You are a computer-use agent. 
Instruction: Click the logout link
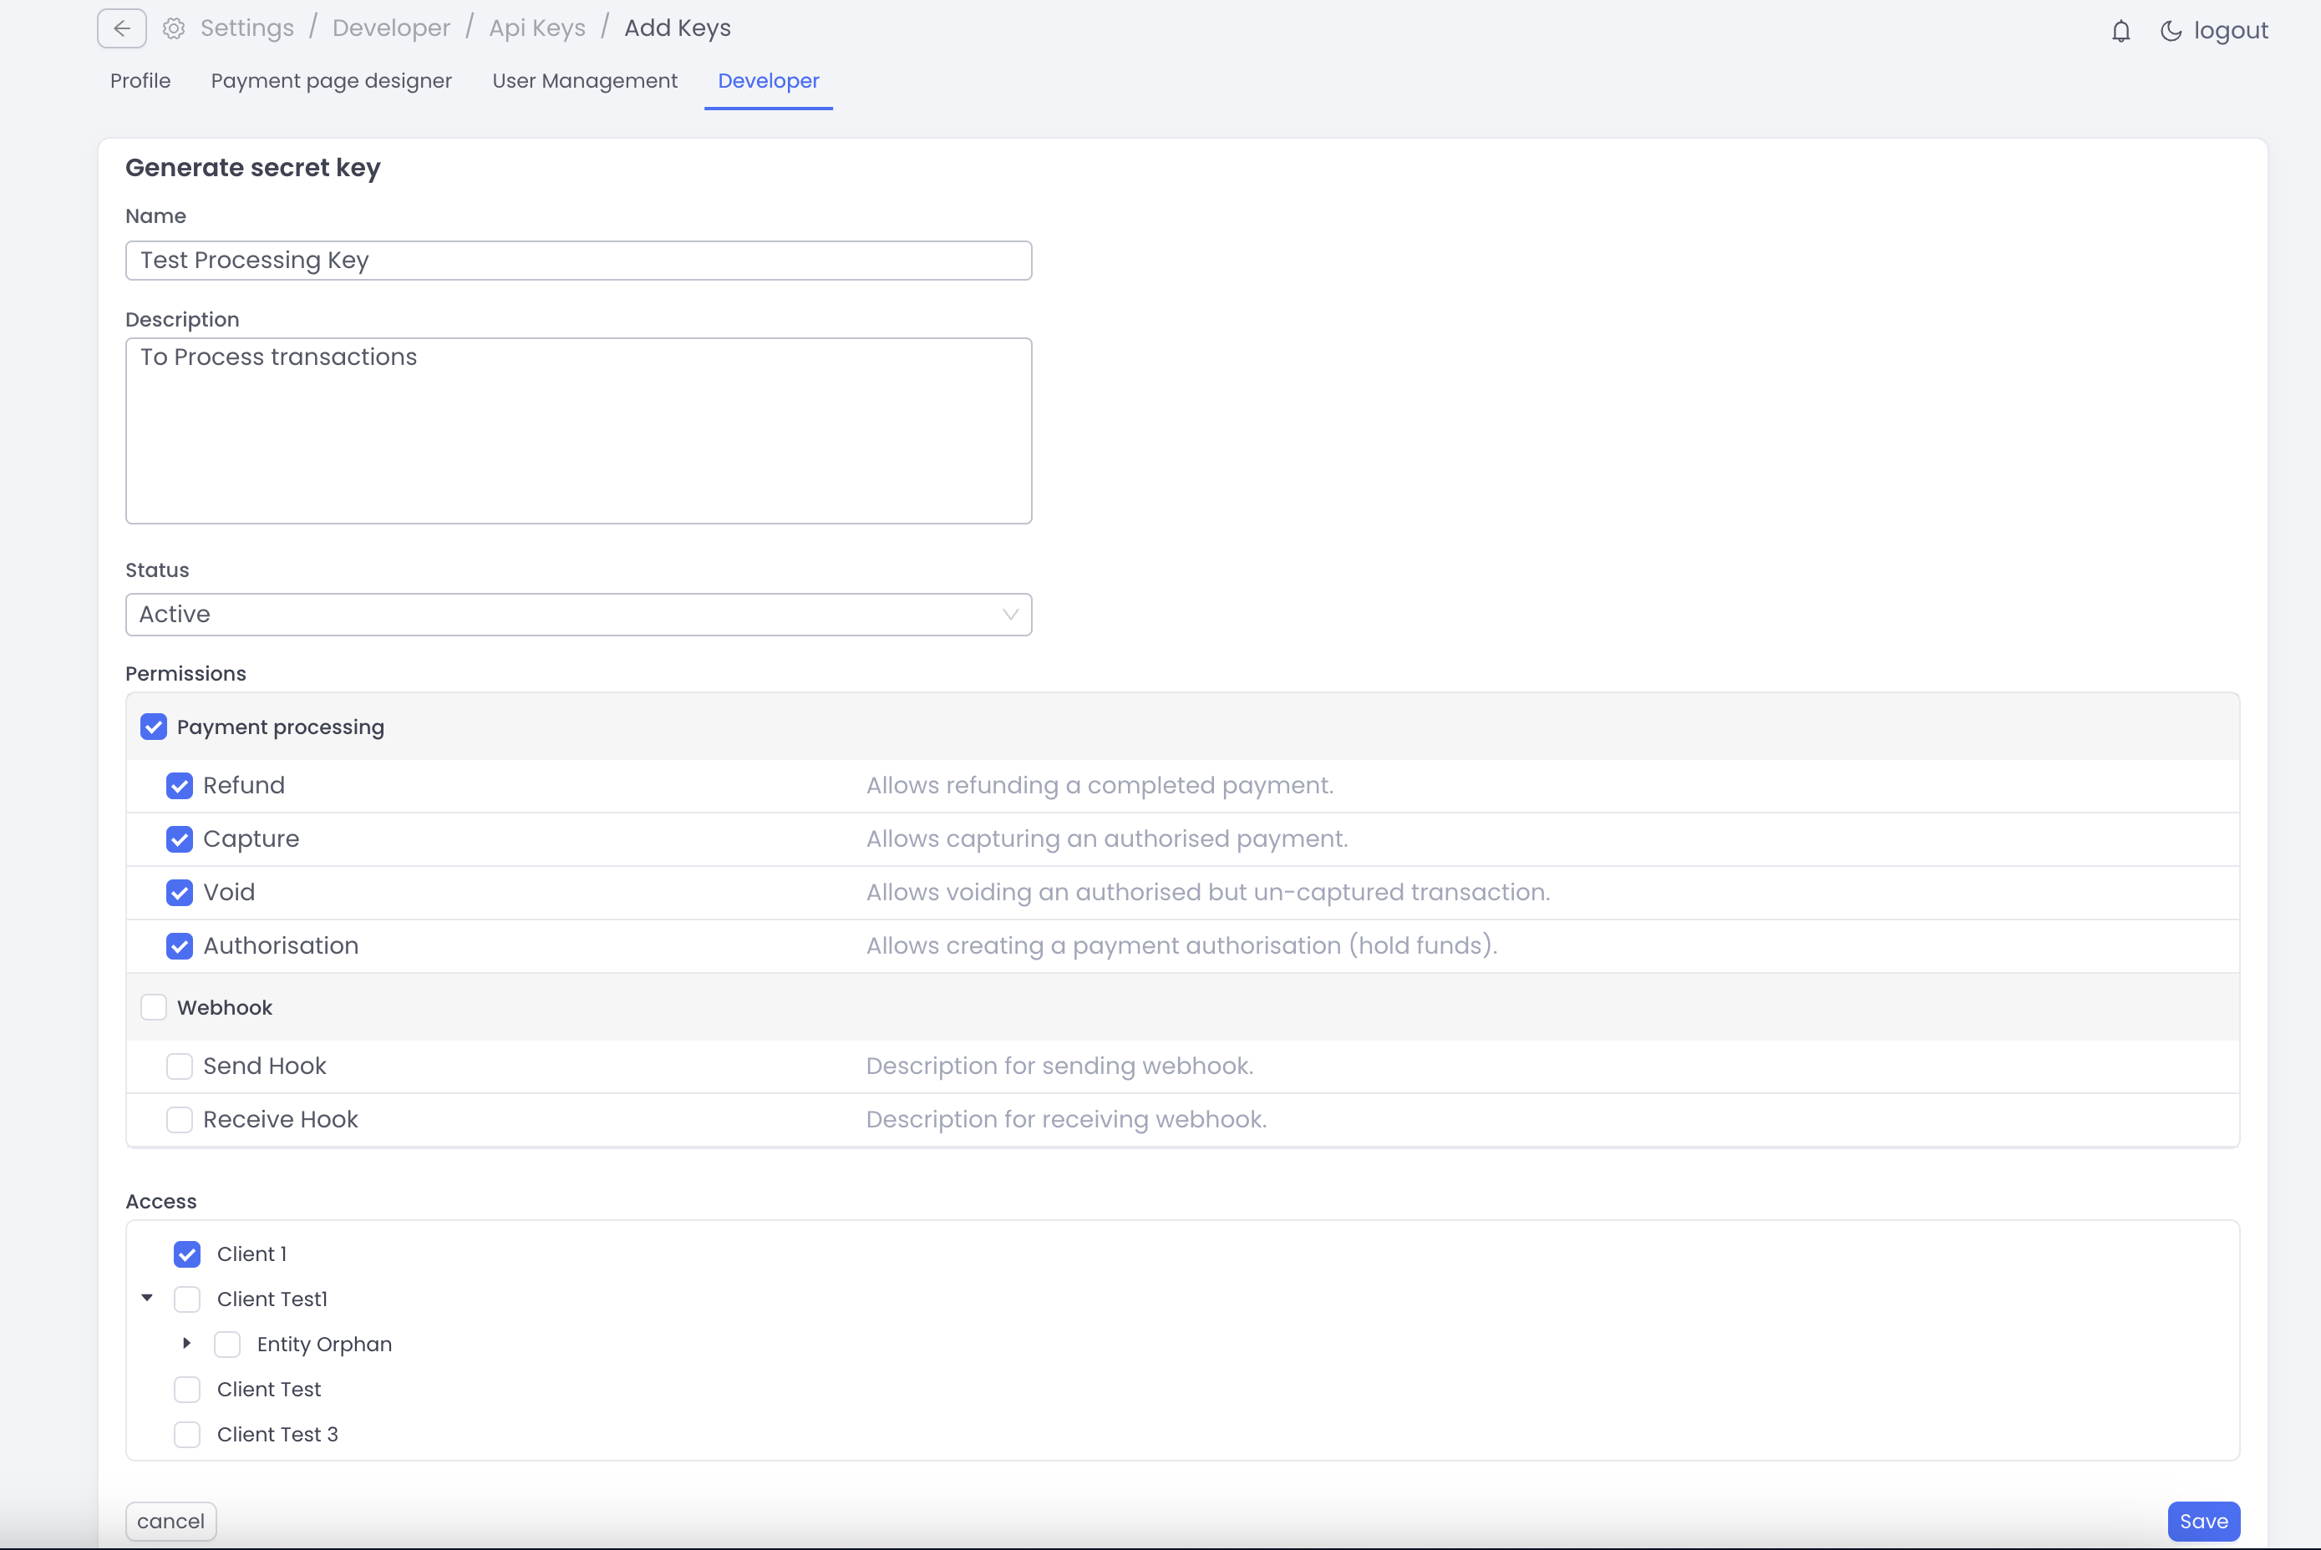pos(2230,32)
